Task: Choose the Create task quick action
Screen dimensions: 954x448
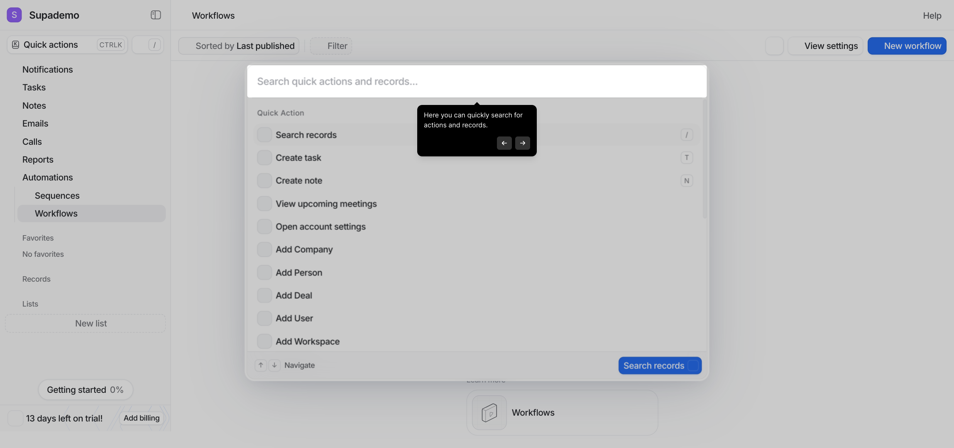Action: click(477, 158)
